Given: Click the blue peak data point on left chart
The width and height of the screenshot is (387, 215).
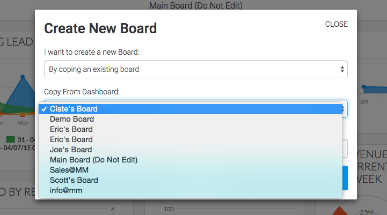Looking at the screenshot, I should click(23, 77).
